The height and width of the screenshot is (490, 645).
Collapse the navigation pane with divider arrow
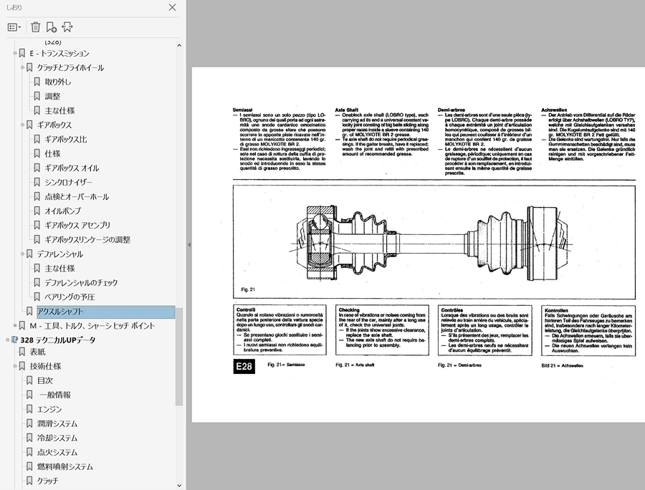188,244
